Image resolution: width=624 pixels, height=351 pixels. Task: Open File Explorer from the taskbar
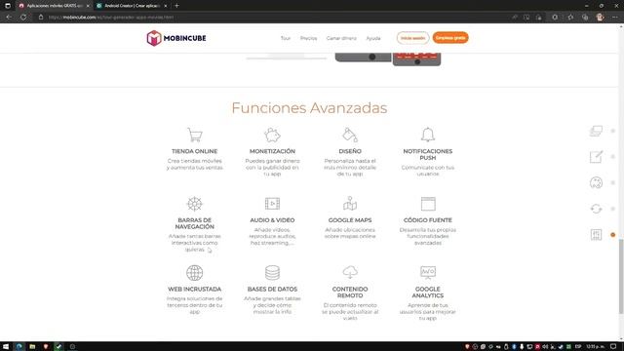tap(32, 347)
